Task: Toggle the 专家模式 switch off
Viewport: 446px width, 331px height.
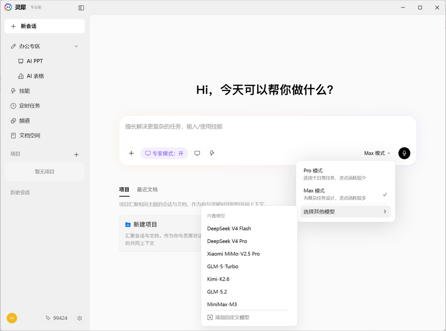Action: pyautogui.click(x=164, y=153)
